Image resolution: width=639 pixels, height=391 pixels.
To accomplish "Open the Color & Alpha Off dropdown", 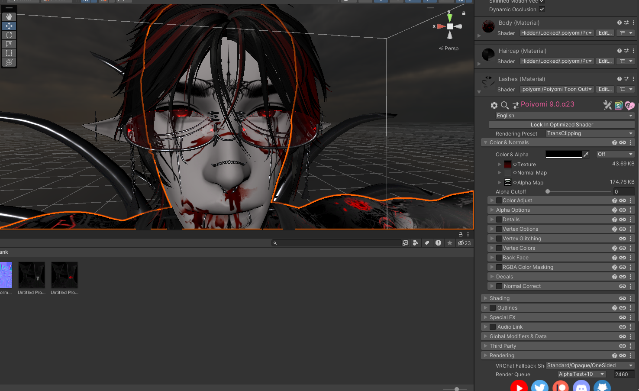I will 615,154.
